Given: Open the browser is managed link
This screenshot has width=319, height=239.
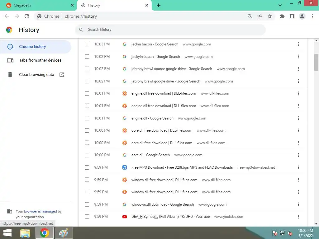Looking at the screenshot, I should (40, 211).
